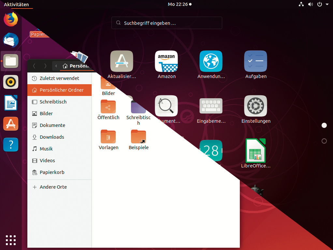Open Ubuntu Software in the dock

(x=11, y=124)
